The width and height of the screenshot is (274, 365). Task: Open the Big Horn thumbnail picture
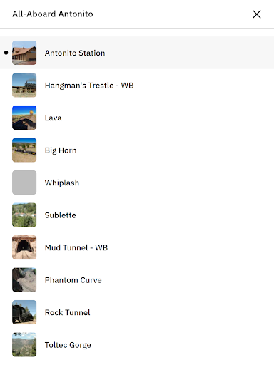tap(24, 150)
